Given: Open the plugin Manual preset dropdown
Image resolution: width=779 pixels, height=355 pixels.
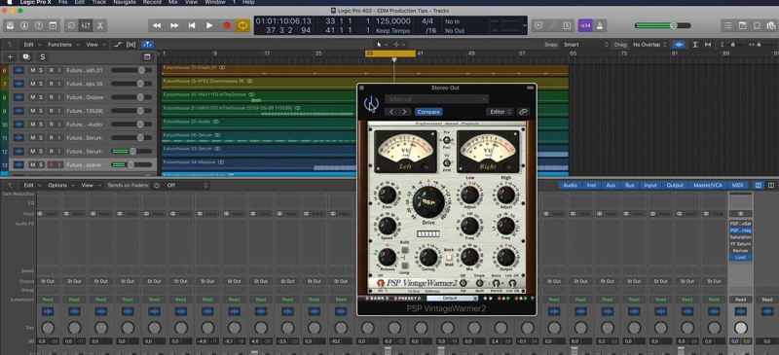Looking at the screenshot, I should pos(436,99).
